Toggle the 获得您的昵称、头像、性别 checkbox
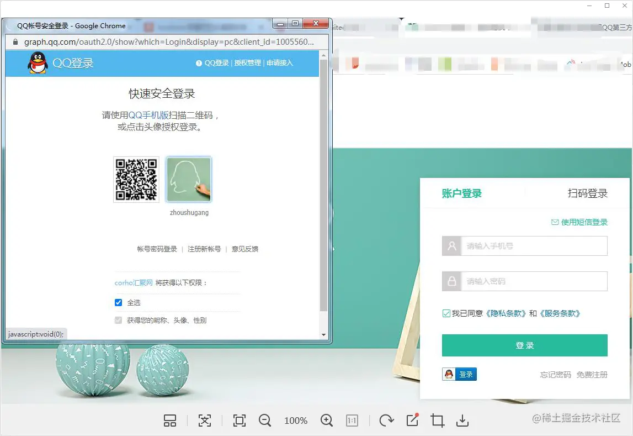 [118, 321]
